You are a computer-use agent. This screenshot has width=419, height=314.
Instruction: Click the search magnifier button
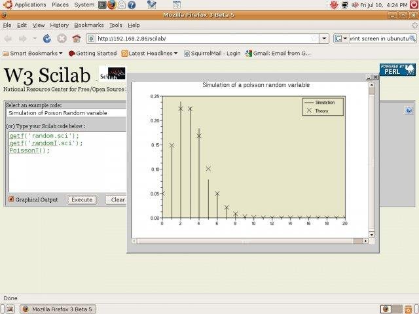pyautogui.click(x=412, y=39)
